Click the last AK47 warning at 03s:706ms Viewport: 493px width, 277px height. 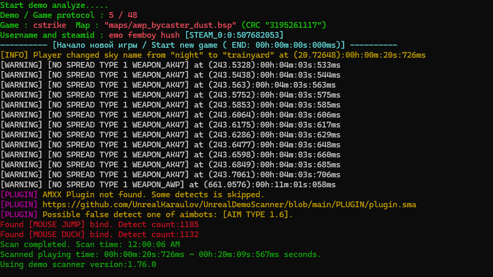[x=170, y=174]
